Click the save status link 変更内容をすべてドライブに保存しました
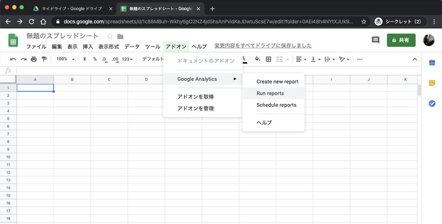The image size is (442, 224). [x=263, y=46]
